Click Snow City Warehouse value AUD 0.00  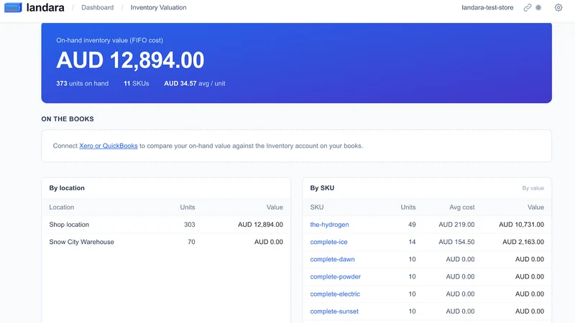269,242
